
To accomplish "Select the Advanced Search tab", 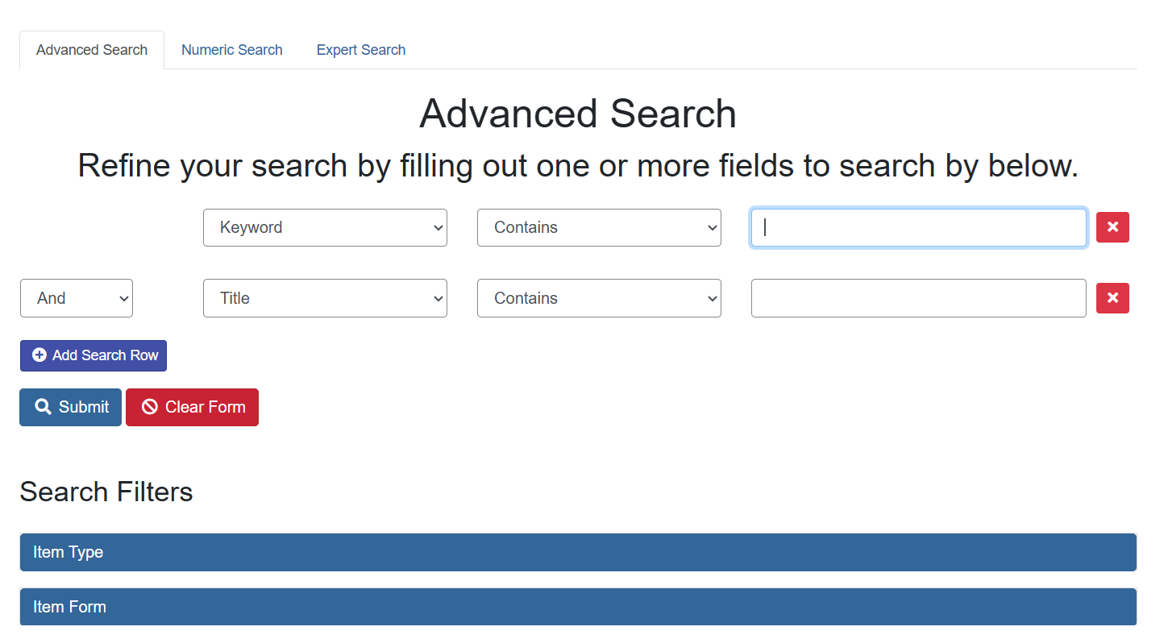I will click(91, 49).
